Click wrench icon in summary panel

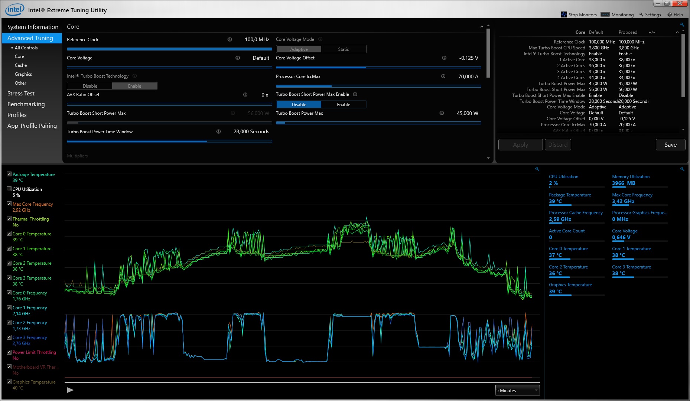(x=682, y=25)
